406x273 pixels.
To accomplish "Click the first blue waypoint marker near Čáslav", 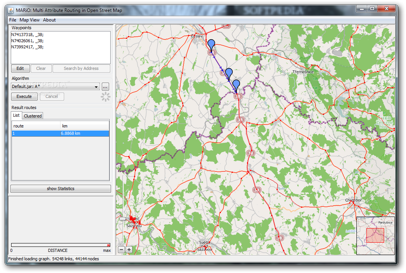I will pyautogui.click(x=211, y=45).
